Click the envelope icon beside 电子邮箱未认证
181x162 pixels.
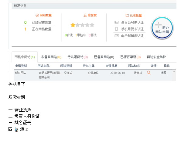click(117, 36)
